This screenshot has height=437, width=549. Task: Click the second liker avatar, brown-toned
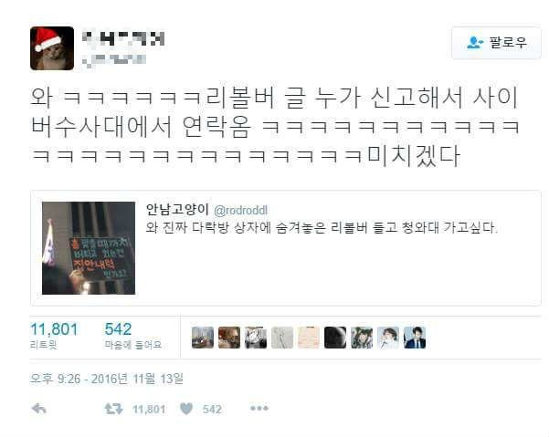coord(229,338)
